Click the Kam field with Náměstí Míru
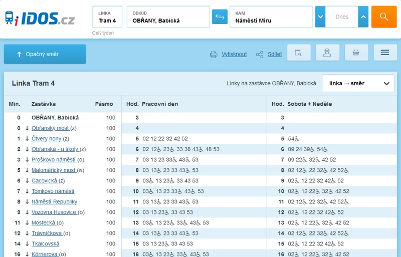Screen dimensions: 401x257 click(271, 17)
